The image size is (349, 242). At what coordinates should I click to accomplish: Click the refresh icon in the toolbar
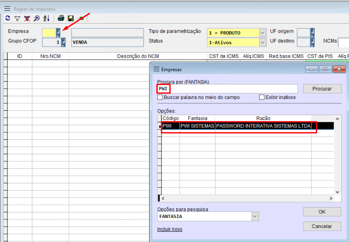8,18
